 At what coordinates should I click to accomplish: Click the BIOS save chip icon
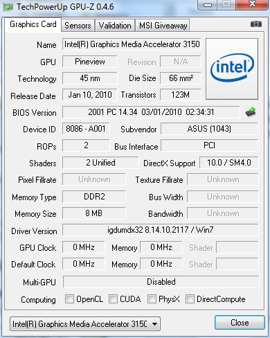251,112
